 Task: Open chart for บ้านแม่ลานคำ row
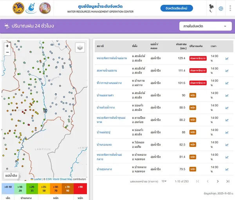coord(227,96)
